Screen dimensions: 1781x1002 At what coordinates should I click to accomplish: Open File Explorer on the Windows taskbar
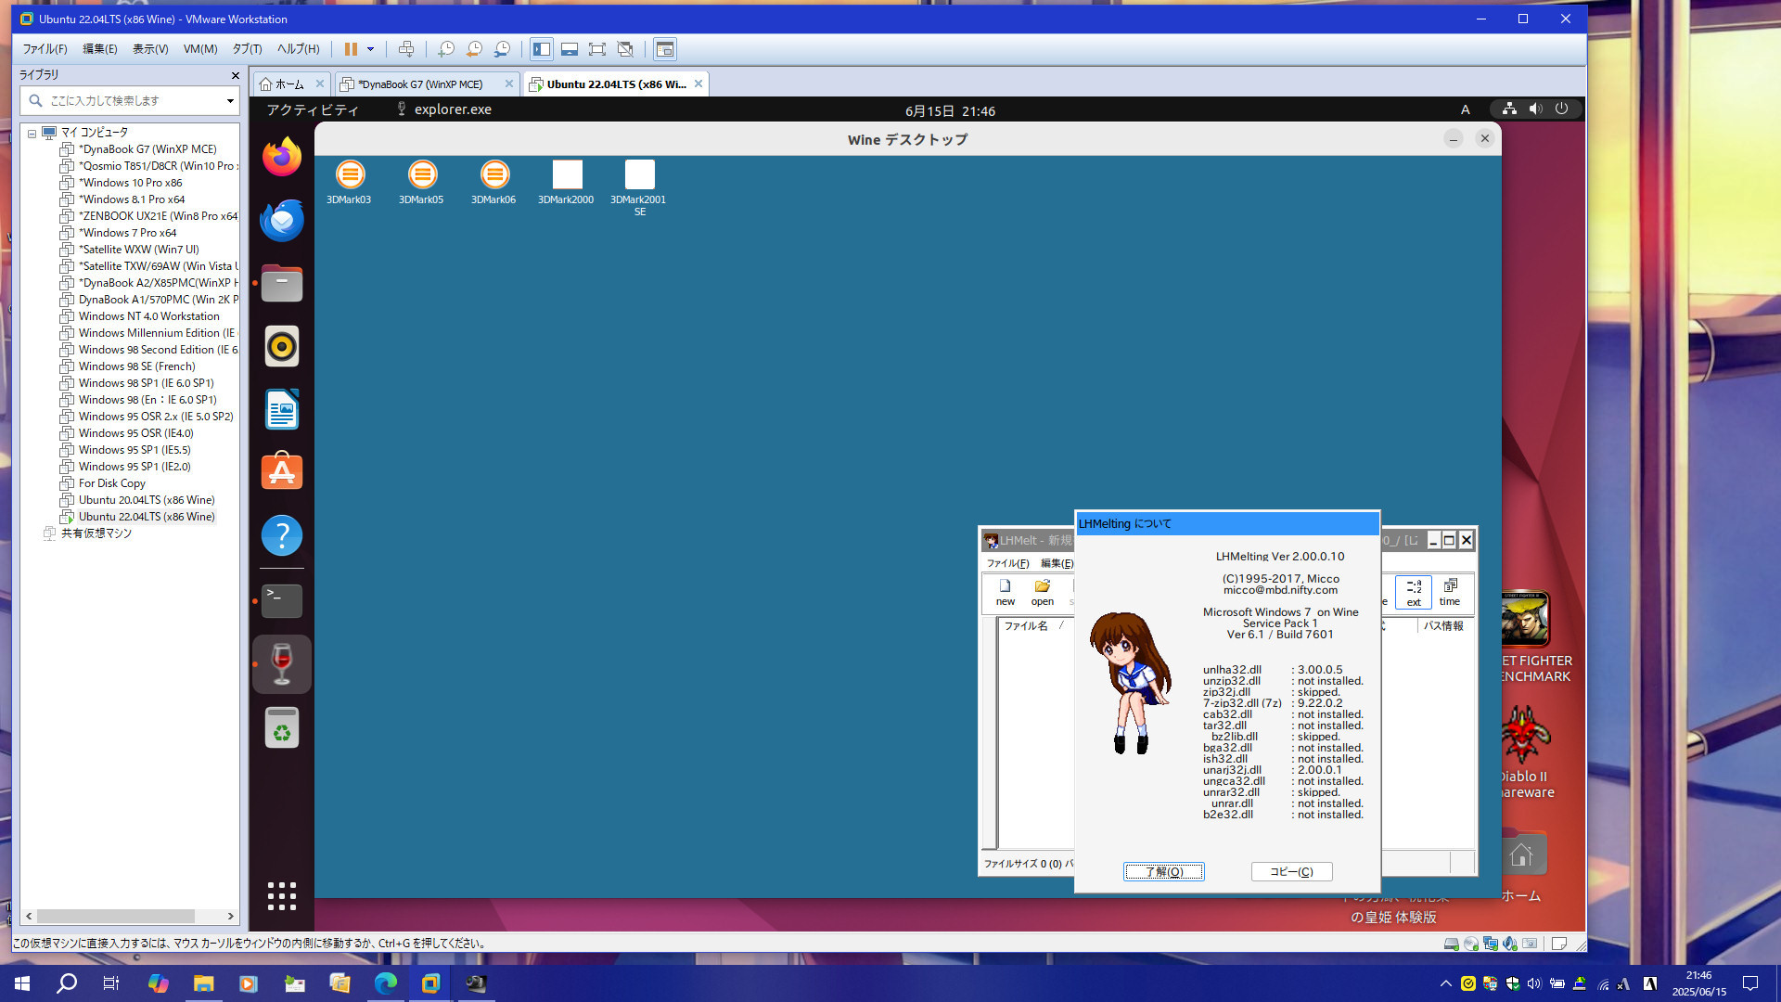tap(203, 983)
